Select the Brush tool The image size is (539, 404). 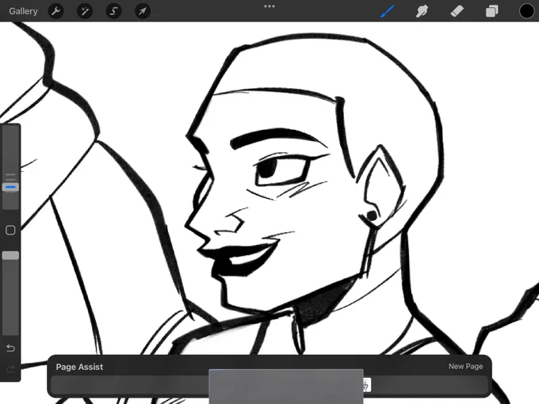388,11
